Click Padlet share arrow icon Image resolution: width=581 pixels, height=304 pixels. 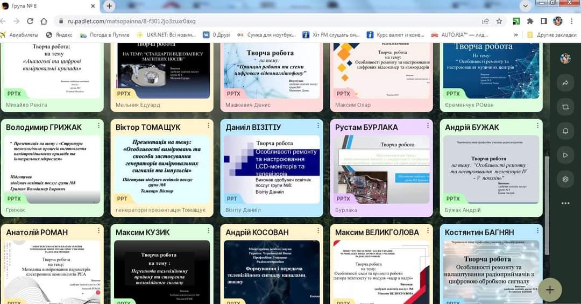pos(565,83)
